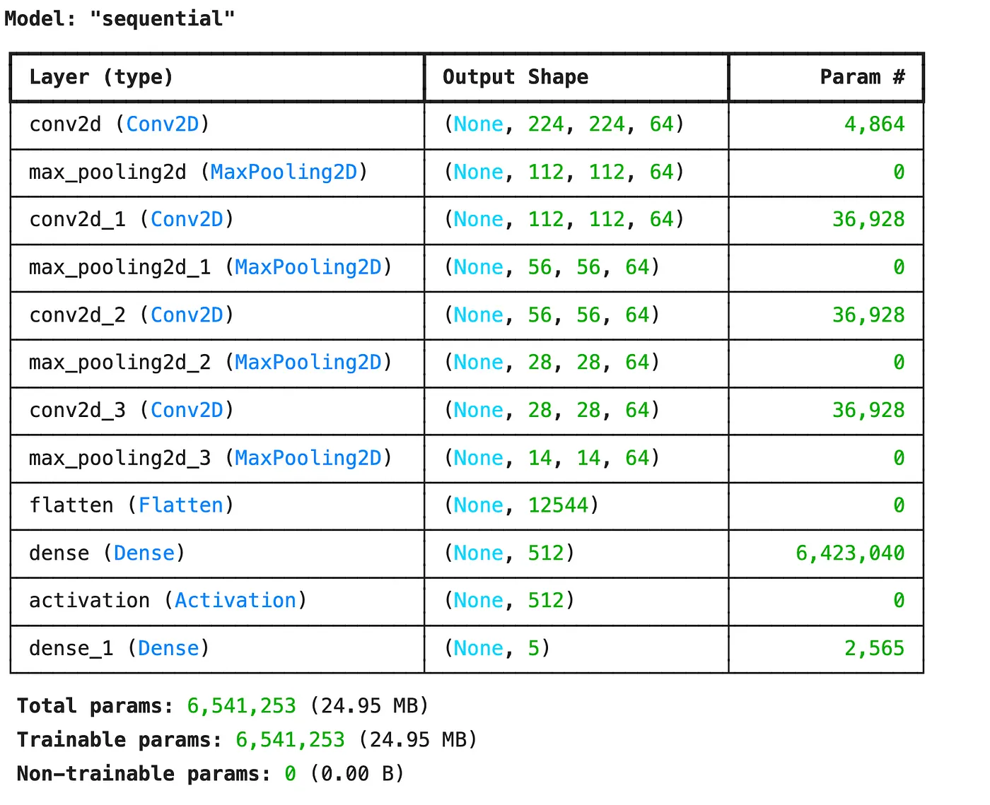Click the Model "sequential" title

click(120, 18)
